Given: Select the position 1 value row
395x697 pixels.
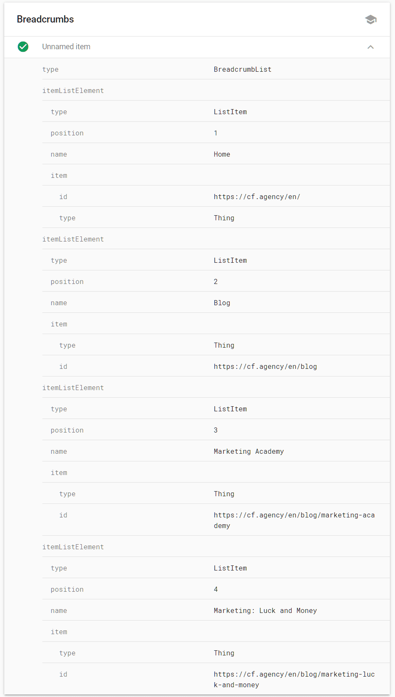Looking at the screenshot, I should [216, 133].
